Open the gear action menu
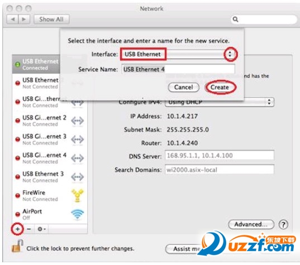This screenshot has height=265, width=300. [41, 229]
